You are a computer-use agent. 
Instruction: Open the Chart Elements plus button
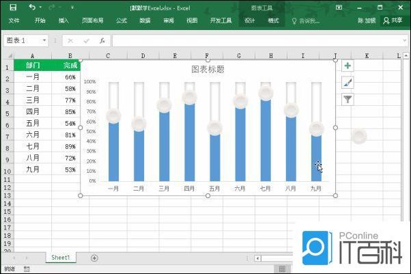click(x=348, y=66)
